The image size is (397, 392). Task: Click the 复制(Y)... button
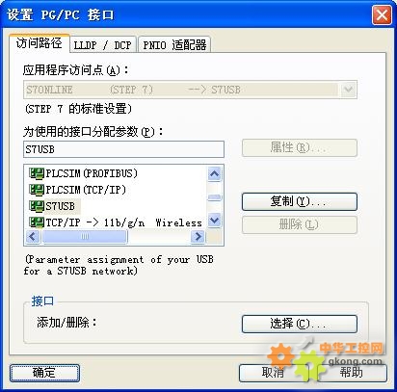click(300, 201)
